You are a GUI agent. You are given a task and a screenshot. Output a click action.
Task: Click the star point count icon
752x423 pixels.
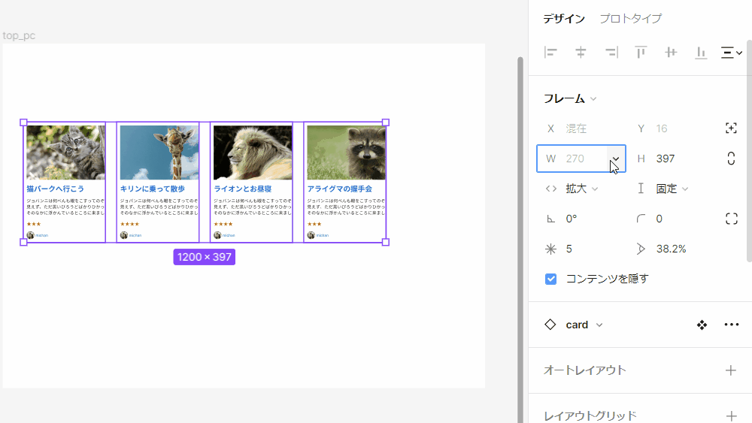click(x=550, y=249)
